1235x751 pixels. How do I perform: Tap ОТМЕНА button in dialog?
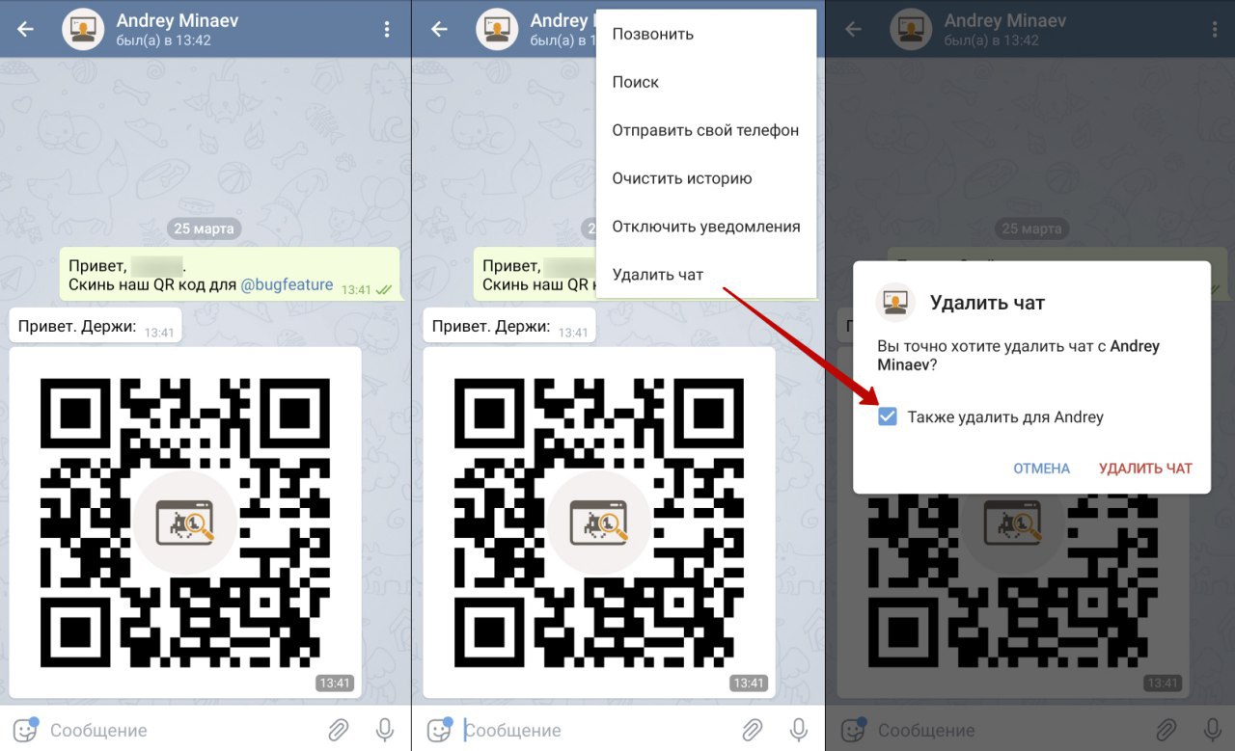1041,469
